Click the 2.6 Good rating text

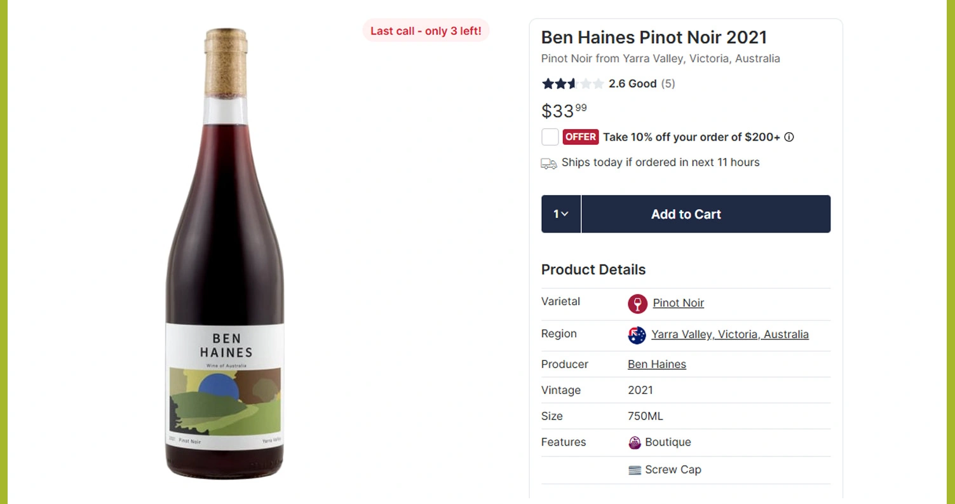click(x=632, y=84)
